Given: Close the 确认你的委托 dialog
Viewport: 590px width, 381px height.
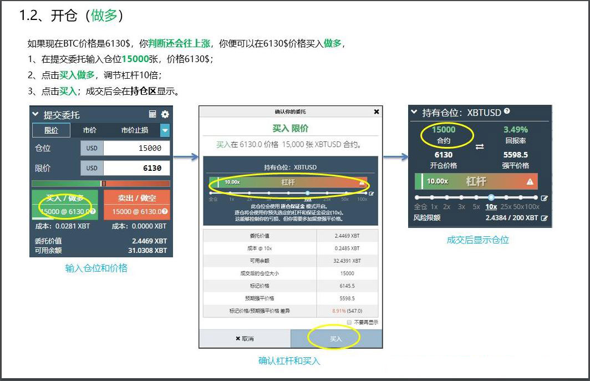Looking at the screenshot, I should click(377, 112).
